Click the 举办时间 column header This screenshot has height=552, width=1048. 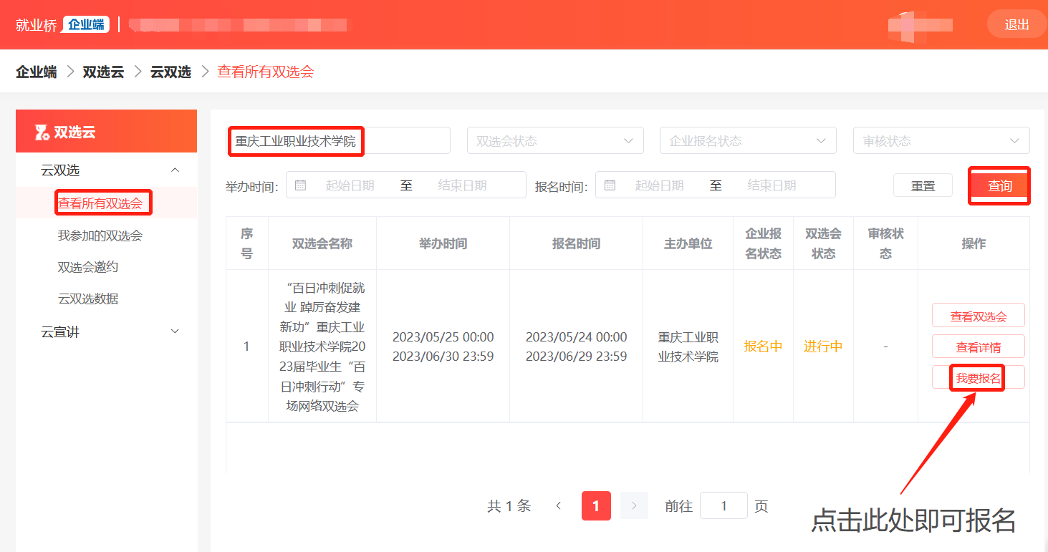coord(443,243)
